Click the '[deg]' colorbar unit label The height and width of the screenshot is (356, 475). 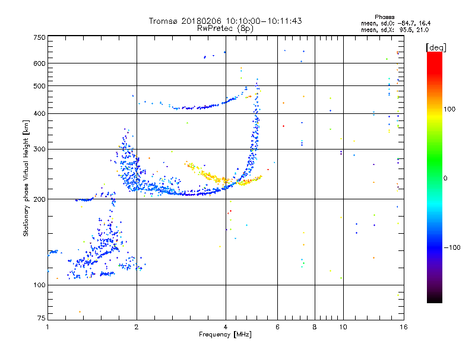(436, 47)
